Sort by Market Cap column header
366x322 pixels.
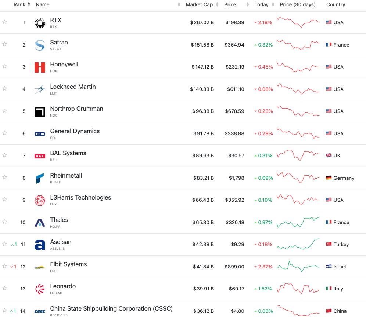click(x=199, y=5)
